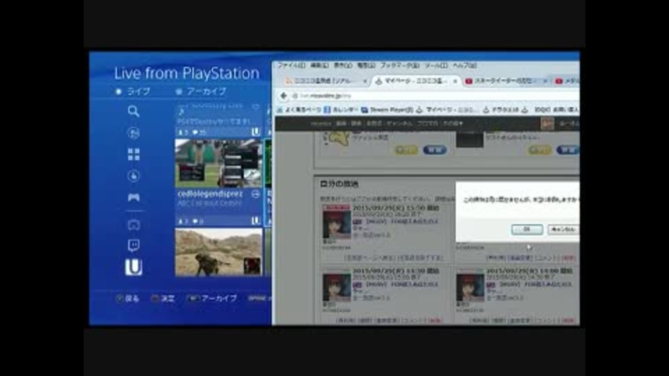
Task: Open ブロマガ in niconico header navigation
Action: 427,124
